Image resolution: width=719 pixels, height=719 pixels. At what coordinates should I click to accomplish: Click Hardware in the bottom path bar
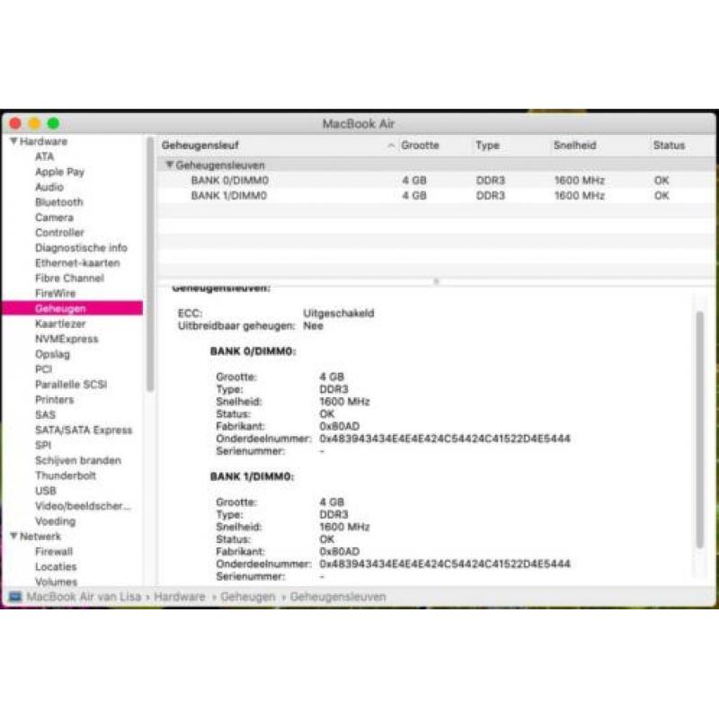coord(179,597)
